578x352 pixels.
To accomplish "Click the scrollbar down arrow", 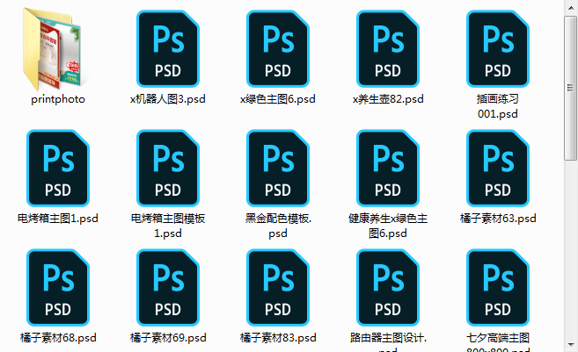I will click(570, 345).
